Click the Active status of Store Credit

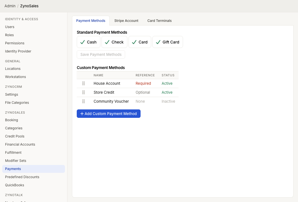tap(167, 92)
